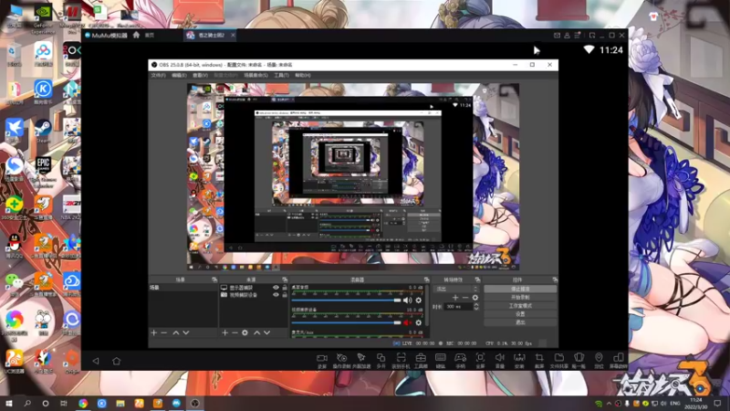Click OBS Start Recording (开始录制) button
Screen dimensions: 730x411
coord(520,298)
